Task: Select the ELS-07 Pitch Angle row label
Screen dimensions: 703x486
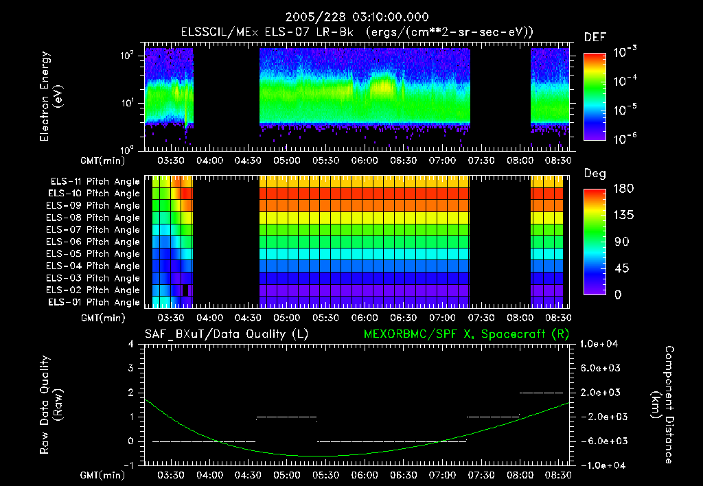Action: (x=93, y=229)
